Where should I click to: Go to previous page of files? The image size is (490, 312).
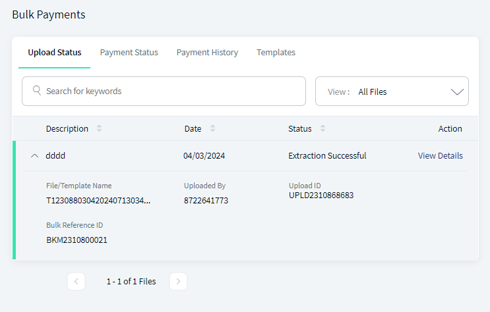(77, 282)
